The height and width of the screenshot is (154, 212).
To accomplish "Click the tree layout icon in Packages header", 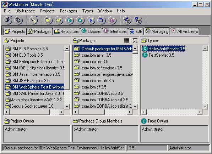I will pos(135,41).
